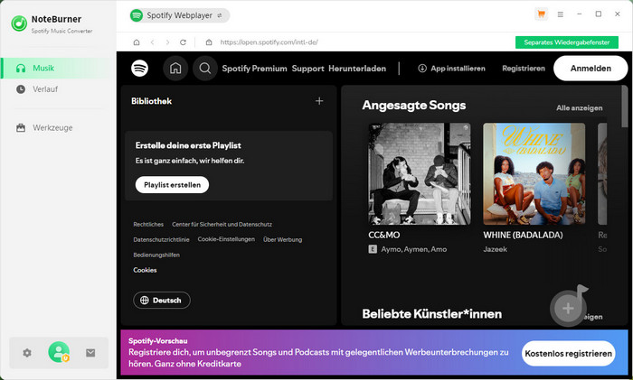
Task: Go forward with the right arrow
Action: coord(167,42)
